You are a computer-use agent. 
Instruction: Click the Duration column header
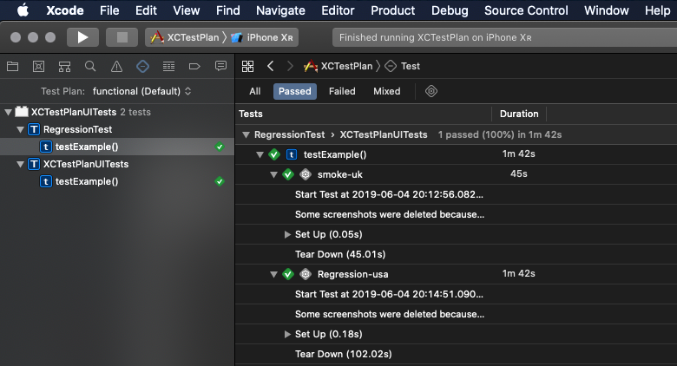[519, 114]
